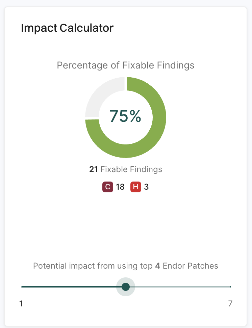
Task: Select the Impact Calculator heading
Action: 67,28
